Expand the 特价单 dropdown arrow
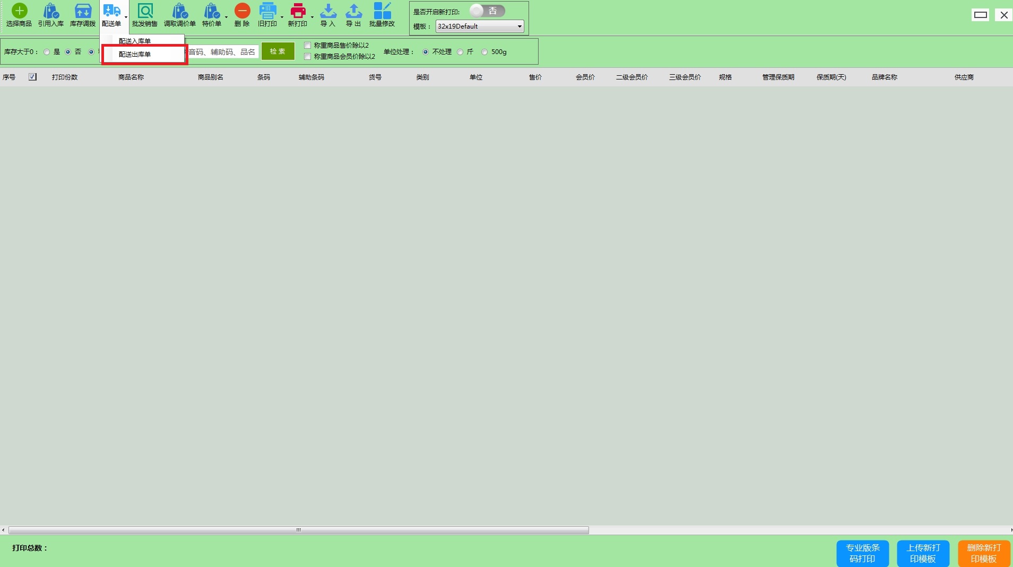The height and width of the screenshot is (567, 1013). point(226,17)
